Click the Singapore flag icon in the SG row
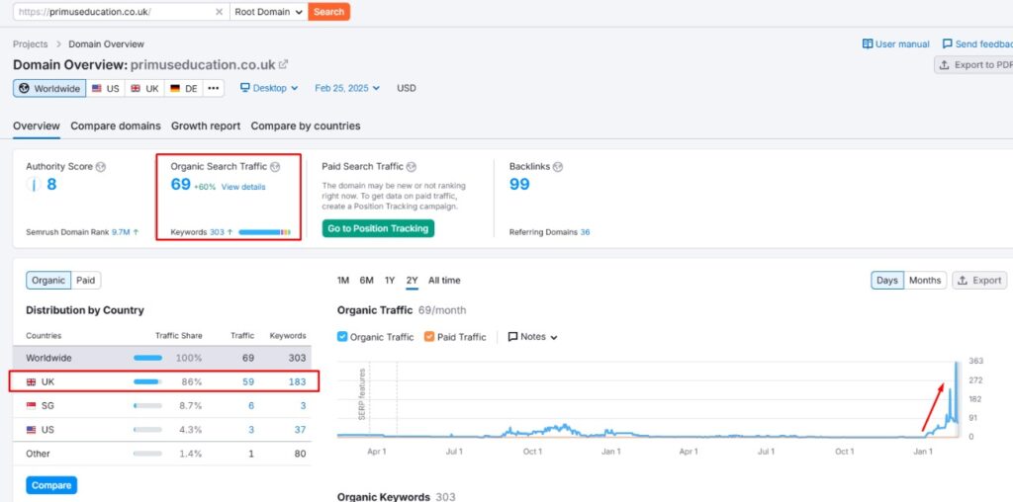This screenshot has width=1013, height=502. tap(31, 406)
